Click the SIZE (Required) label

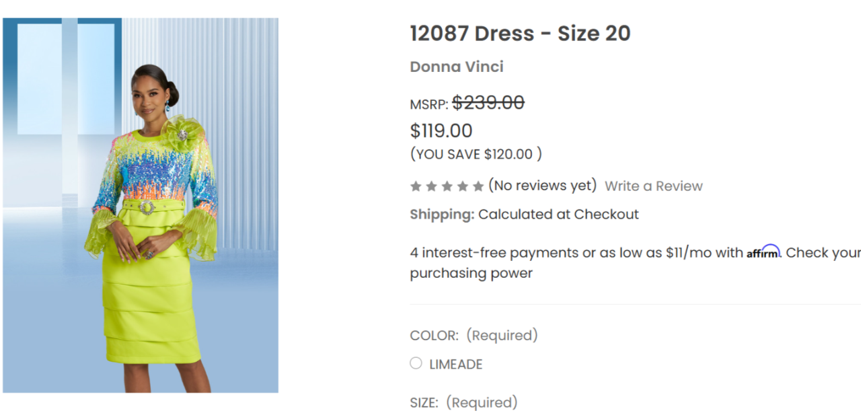(x=463, y=402)
